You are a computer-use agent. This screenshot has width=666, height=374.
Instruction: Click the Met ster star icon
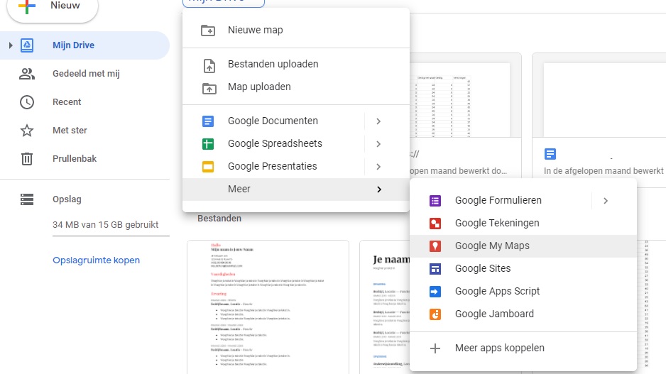[x=27, y=131]
